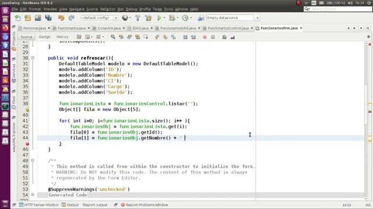The image size is (373, 209).
Task: Switch to Funcionarios.java tab
Action: [71, 28]
